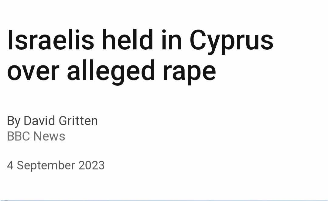The width and height of the screenshot is (328, 201).
Task: Click the word alleged in the headline
Action: point(111,72)
